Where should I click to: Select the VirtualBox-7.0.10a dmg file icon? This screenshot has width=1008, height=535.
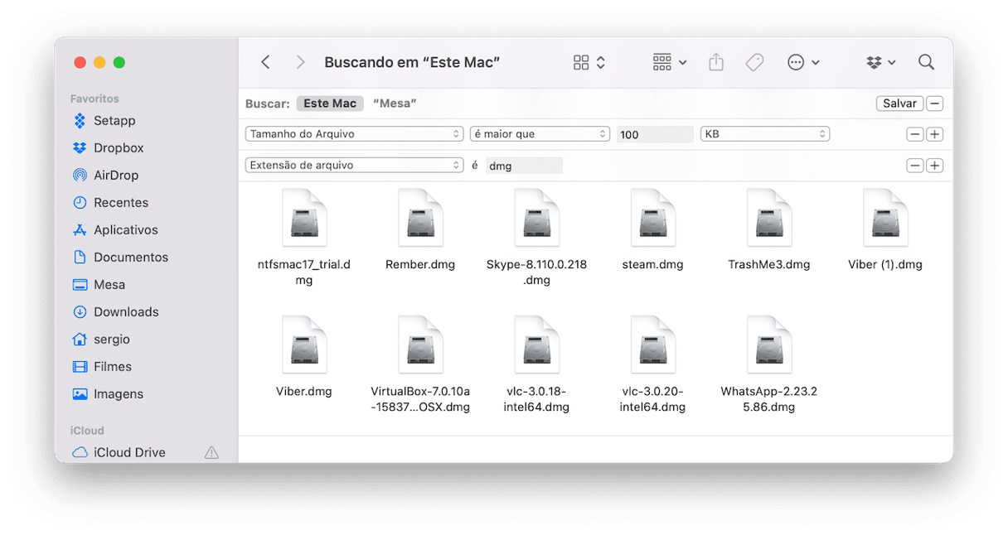(x=420, y=345)
